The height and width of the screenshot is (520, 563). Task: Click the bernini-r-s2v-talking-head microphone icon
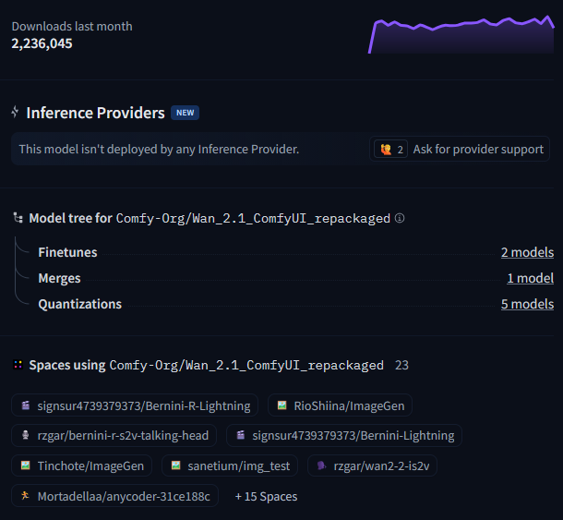[x=26, y=435]
